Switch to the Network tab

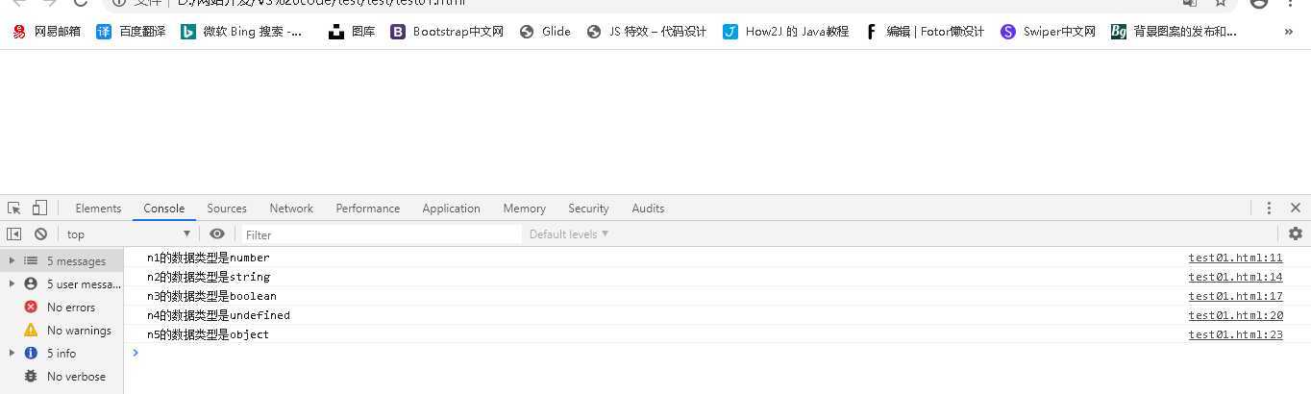[291, 209]
